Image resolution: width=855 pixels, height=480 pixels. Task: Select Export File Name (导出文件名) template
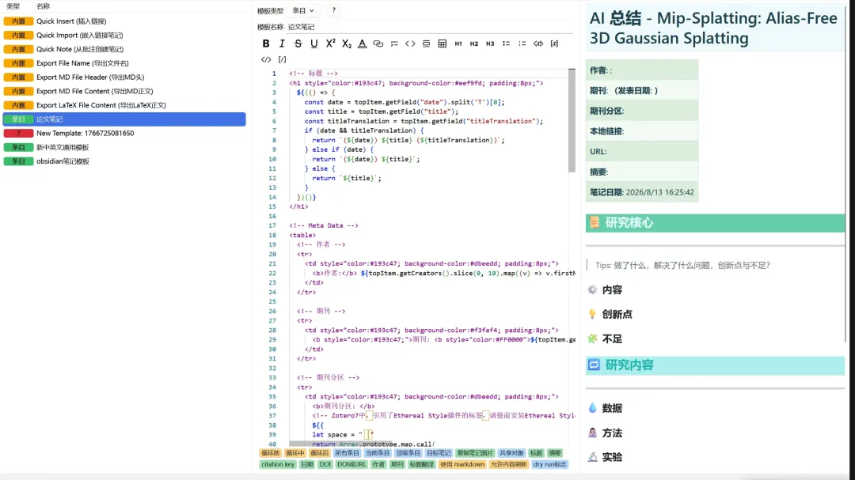click(x=124, y=63)
